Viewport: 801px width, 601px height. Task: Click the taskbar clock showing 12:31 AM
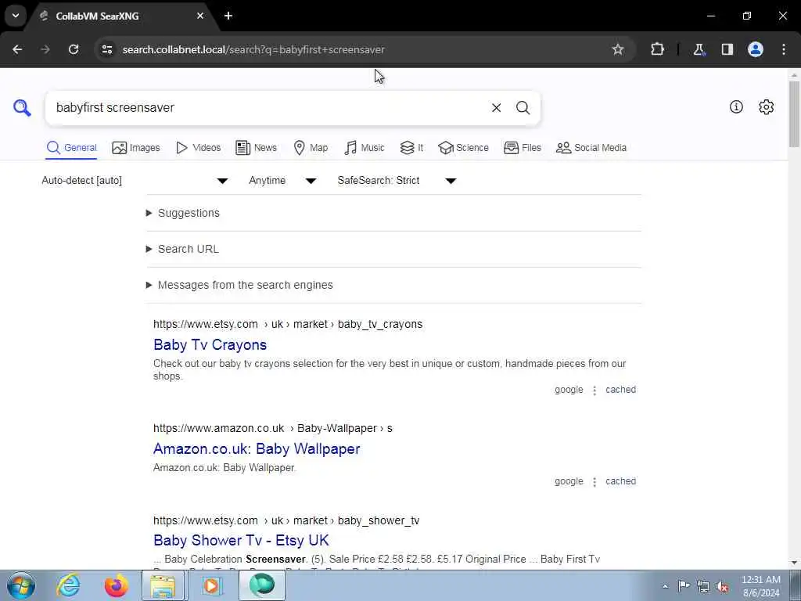[x=760, y=586]
